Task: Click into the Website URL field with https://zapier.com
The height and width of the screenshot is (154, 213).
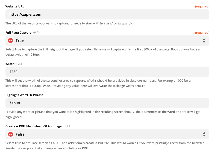Action: (x=107, y=14)
